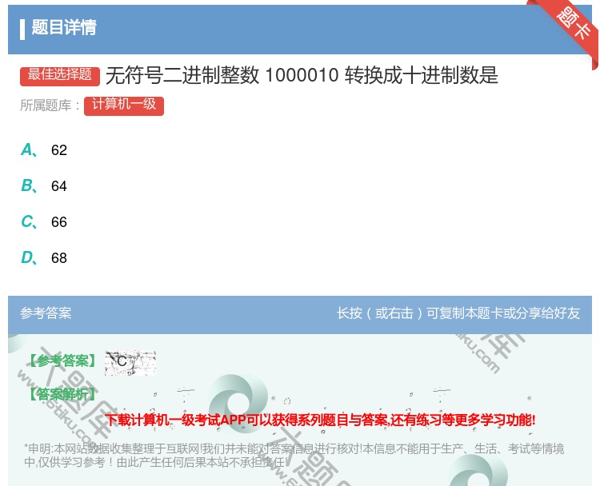Click the question text 无符号二进制整数 1000010
Viewport: 600px width, 486px height.
pyautogui.click(x=222, y=75)
